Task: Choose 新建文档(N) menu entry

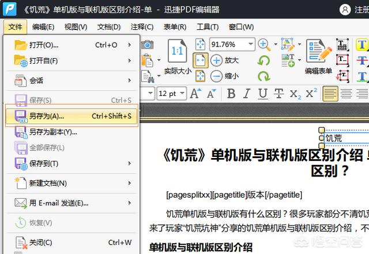Action: [x=71, y=183]
